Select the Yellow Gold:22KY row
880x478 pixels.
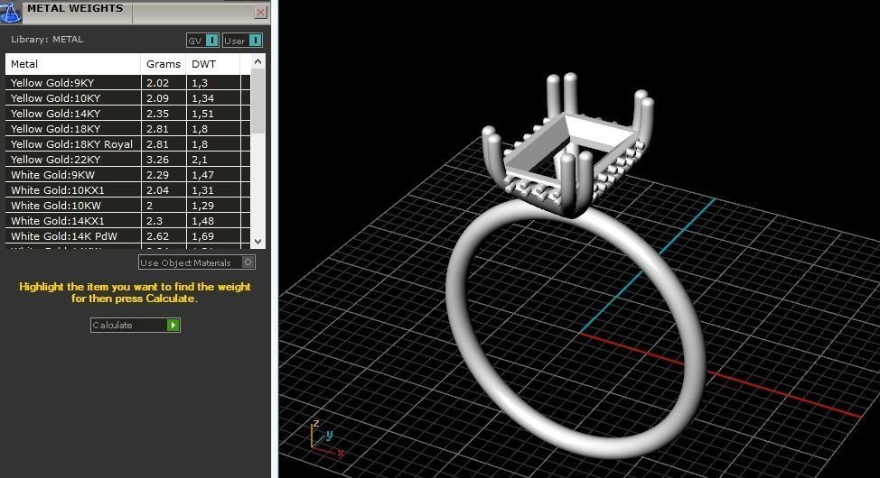tap(128, 159)
